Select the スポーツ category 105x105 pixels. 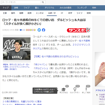(x=52, y=13)
